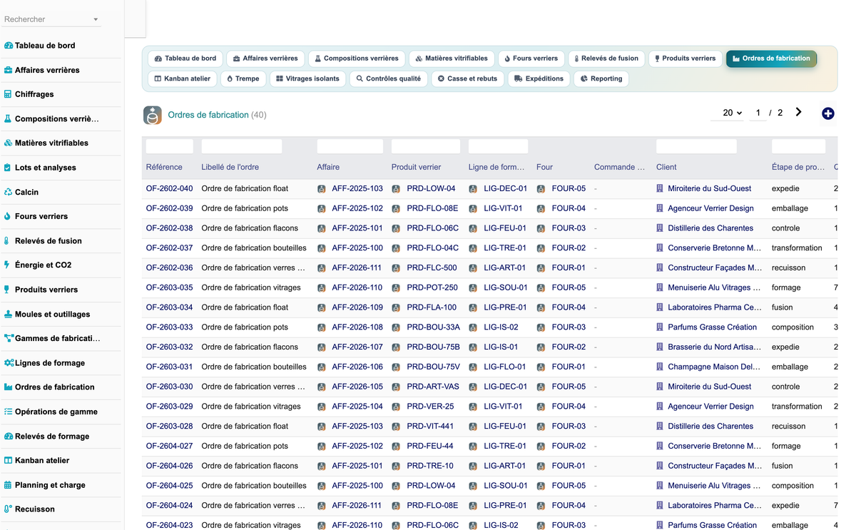Click the Ordres de fabrication module icon

coord(153,115)
